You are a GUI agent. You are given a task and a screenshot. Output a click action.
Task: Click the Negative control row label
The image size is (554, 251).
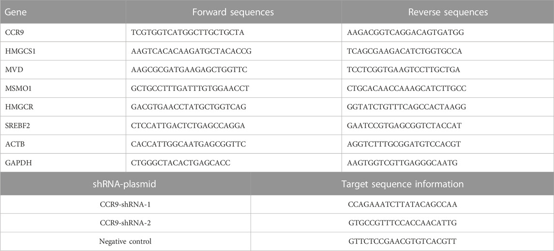pos(125,241)
